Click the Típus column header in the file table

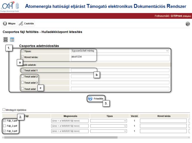(x=109, y=116)
